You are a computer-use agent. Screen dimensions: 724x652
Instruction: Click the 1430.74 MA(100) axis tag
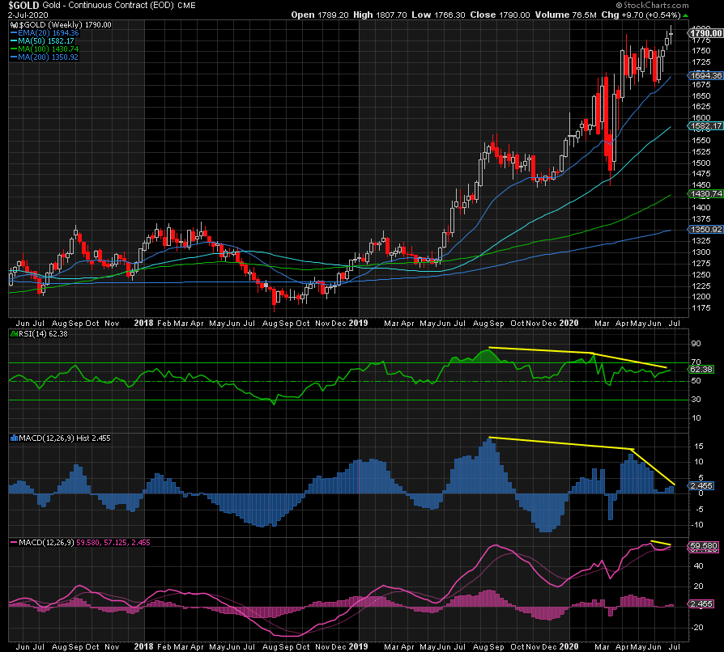705,194
